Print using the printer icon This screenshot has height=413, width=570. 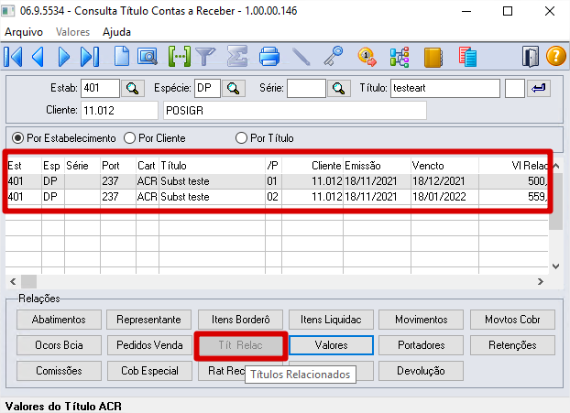[x=269, y=57]
